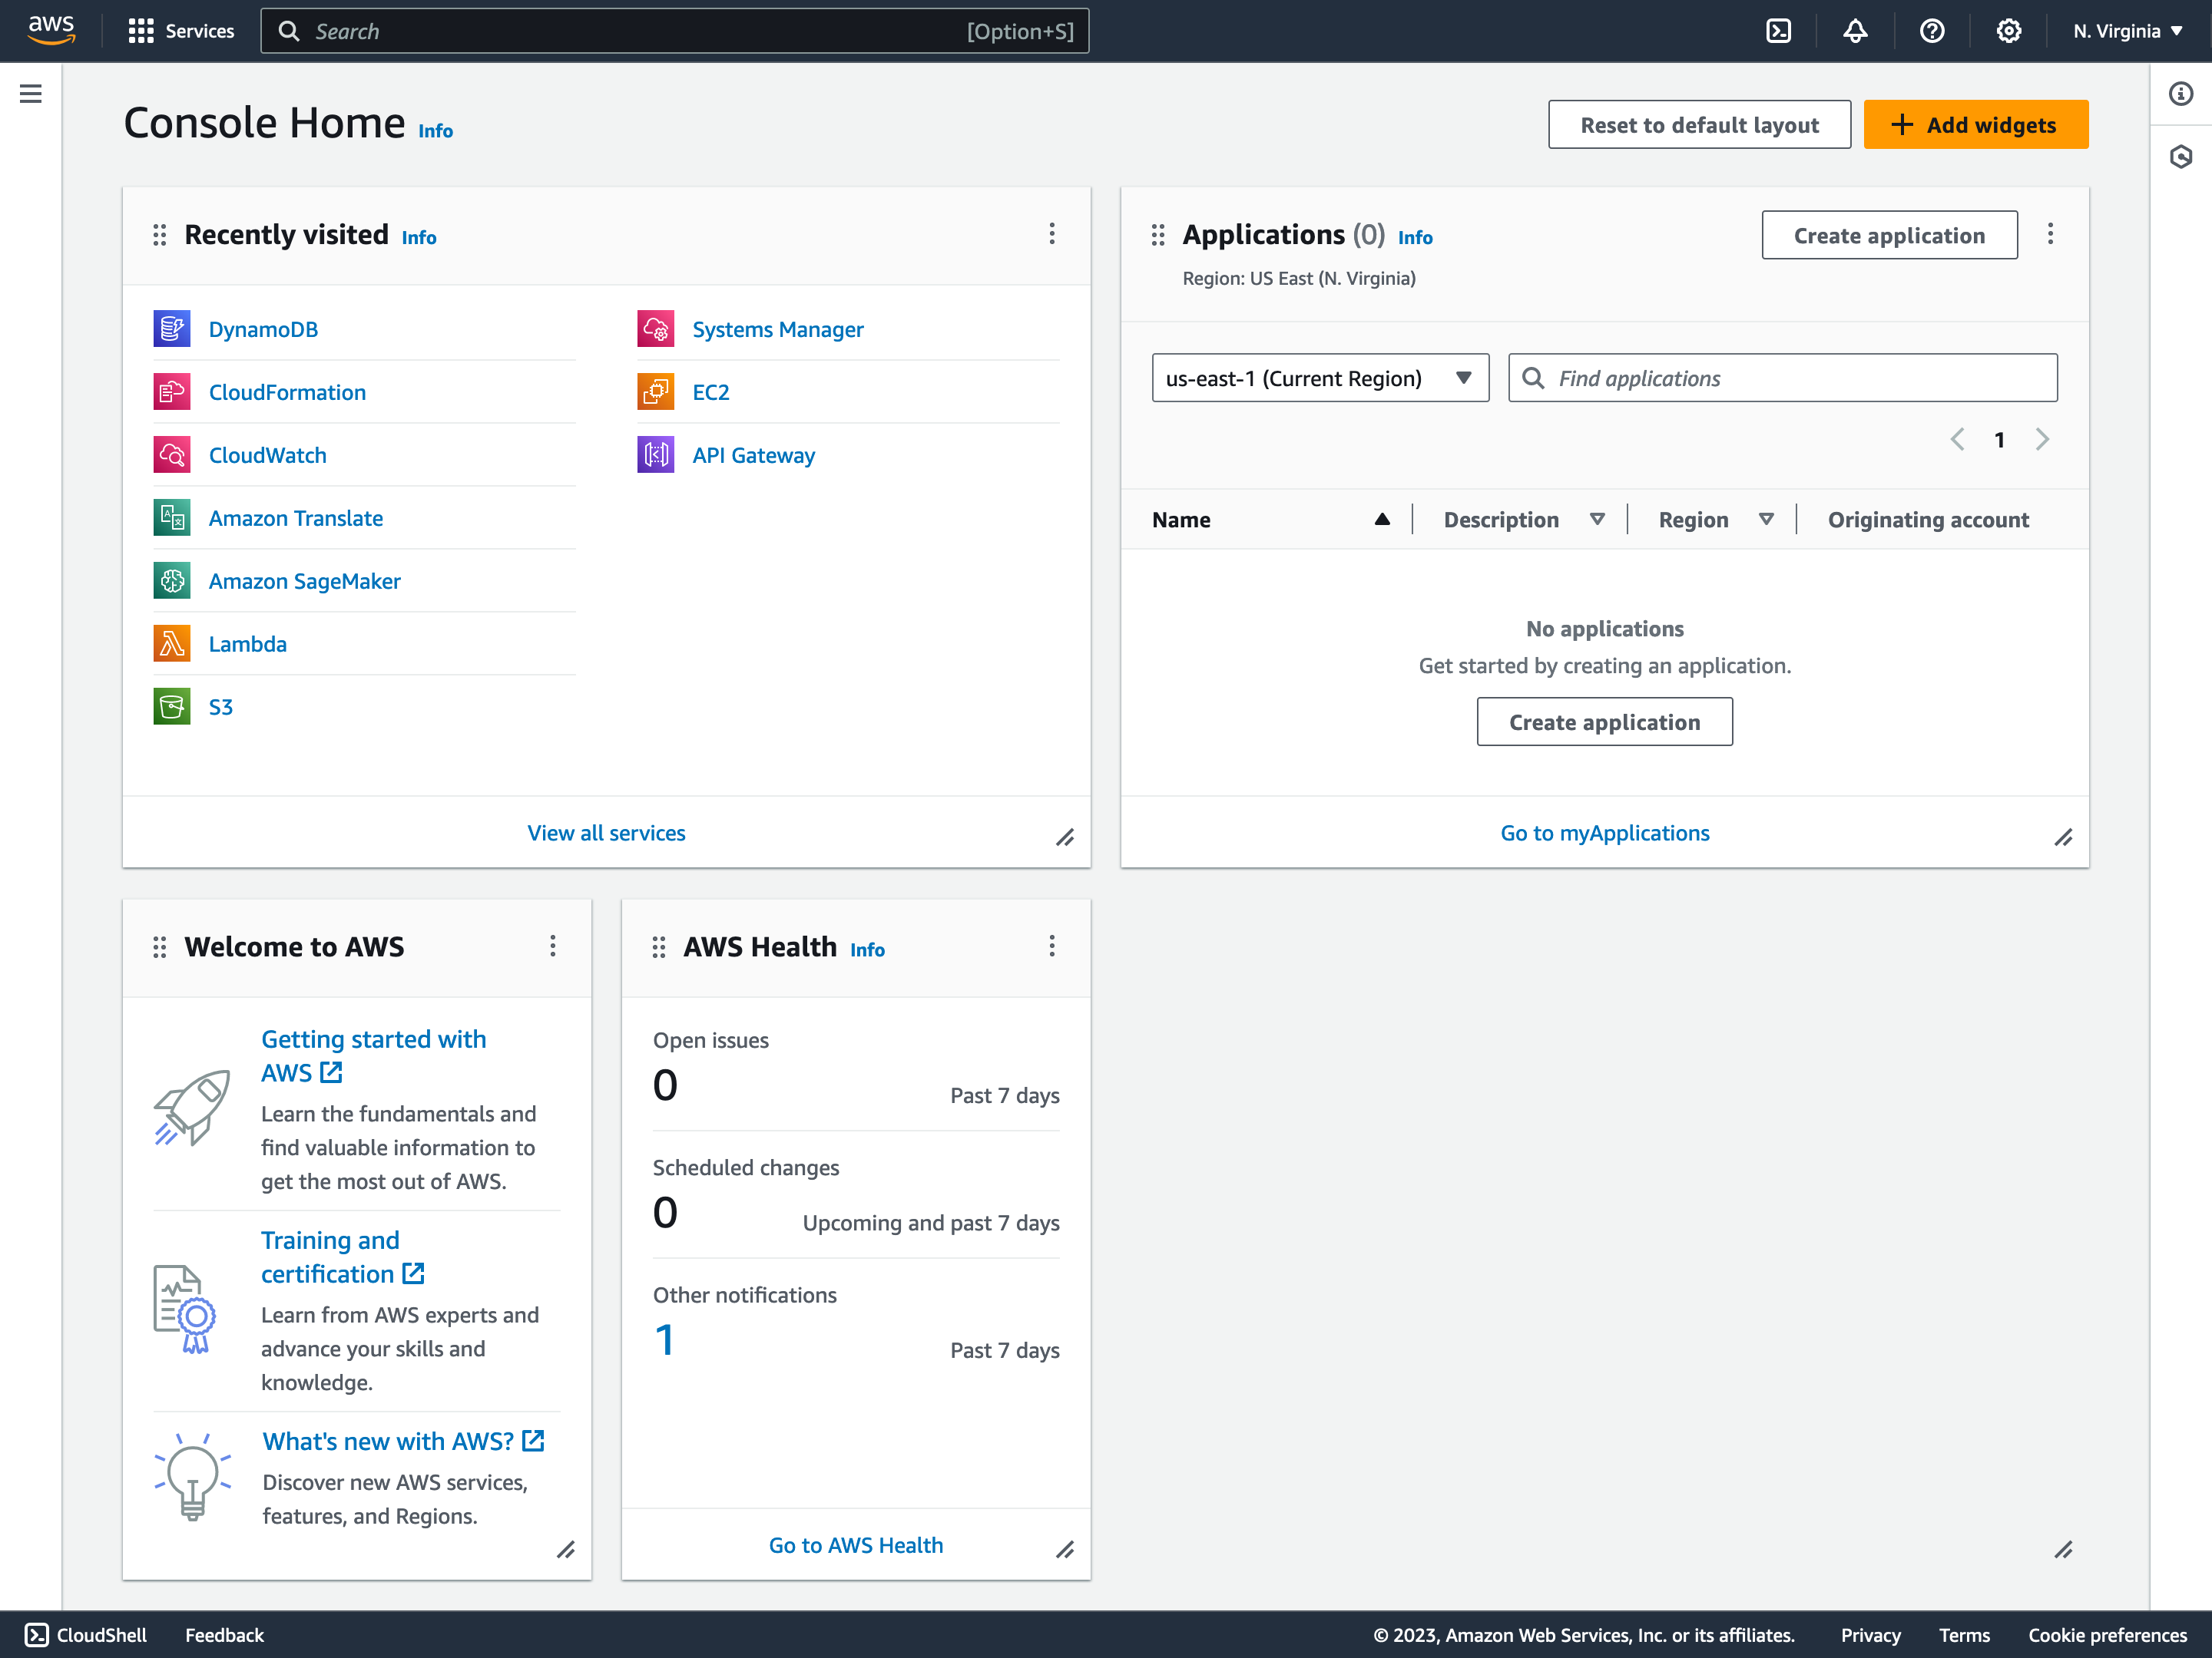
Task: Expand the us-east-1 (Current Region) dropdown
Action: coord(1320,378)
